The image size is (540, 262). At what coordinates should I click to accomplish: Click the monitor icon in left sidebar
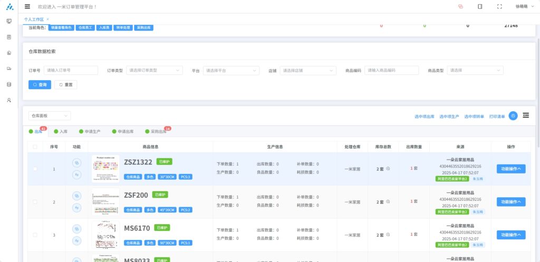coord(9,21)
